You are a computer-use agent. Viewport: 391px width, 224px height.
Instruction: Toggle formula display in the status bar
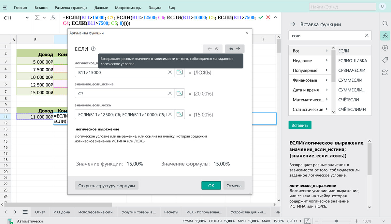(307, 221)
